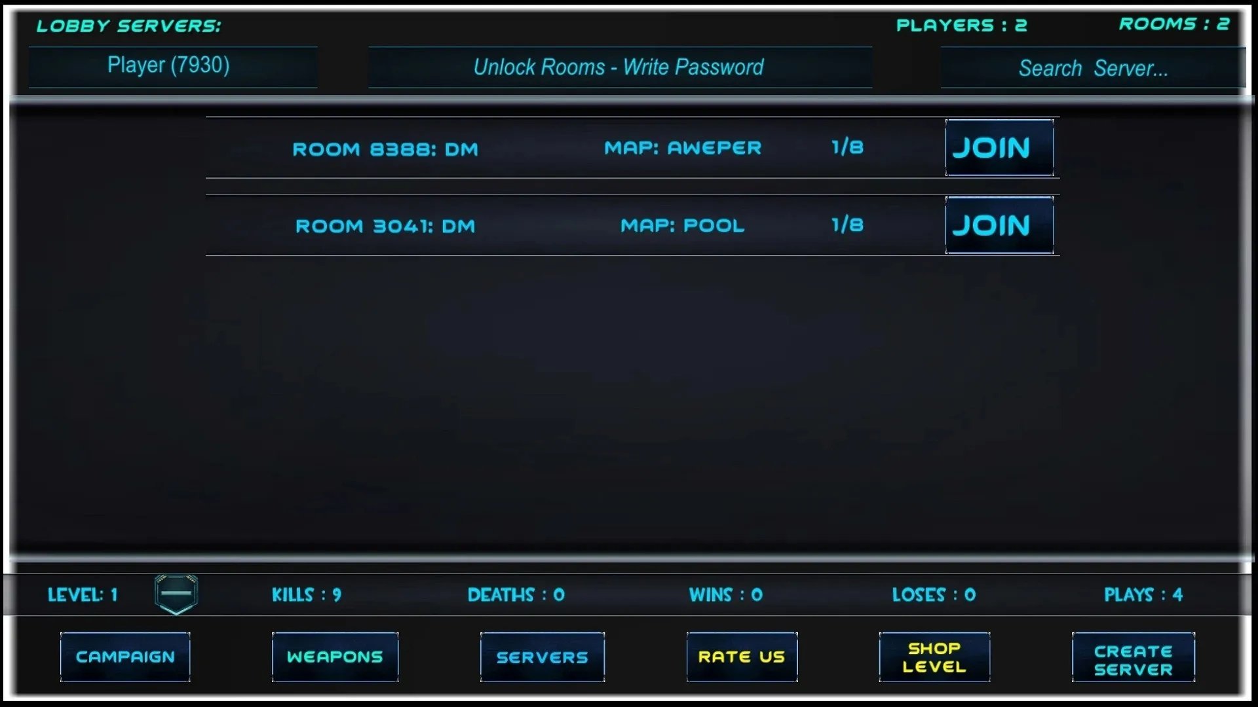The width and height of the screenshot is (1258, 707).
Task: Click the Create Server icon button
Action: click(x=1133, y=657)
